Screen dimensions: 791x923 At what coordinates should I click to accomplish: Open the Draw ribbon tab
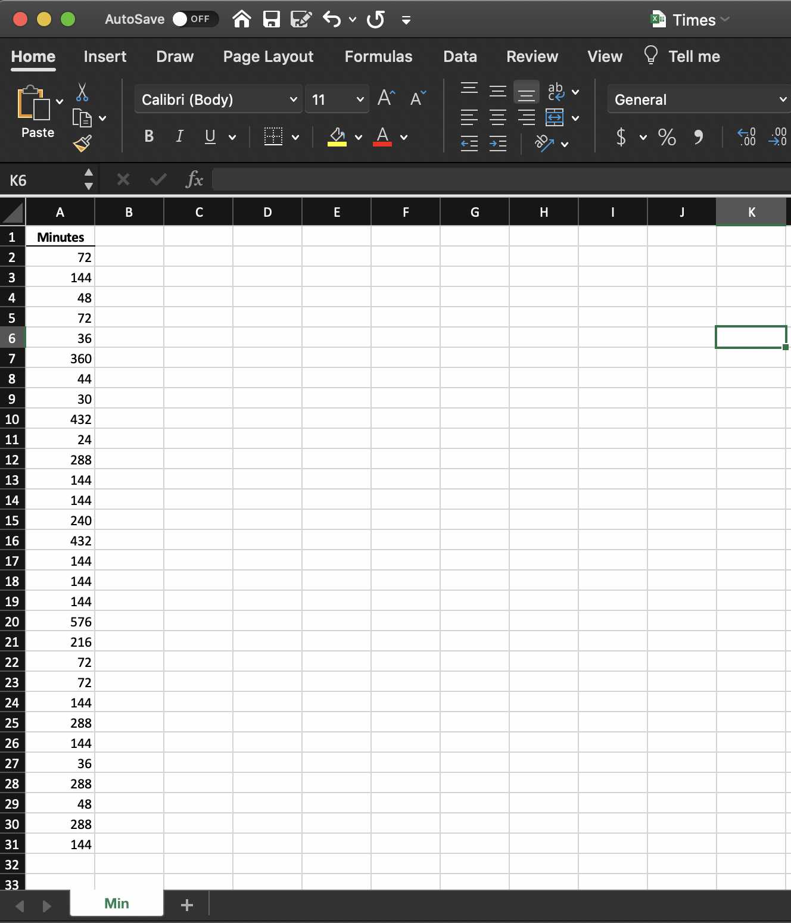tap(175, 57)
